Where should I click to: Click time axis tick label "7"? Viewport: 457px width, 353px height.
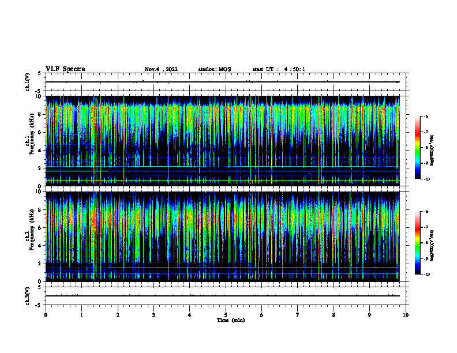click(x=298, y=315)
